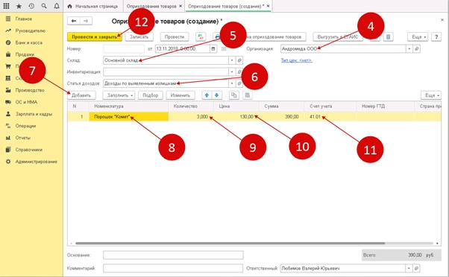Click the report icon before top Еще
Image resolution: width=449 pixels, height=277 pixels.
tap(388, 37)
